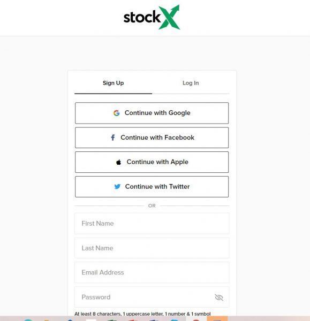Click the blue Twitter bird icon

point(117,187)
